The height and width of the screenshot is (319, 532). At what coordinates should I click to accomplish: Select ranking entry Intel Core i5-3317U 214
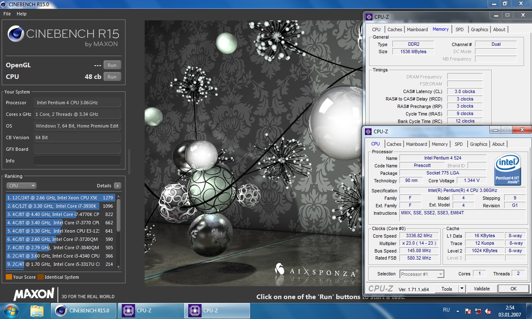pos(60,264)
